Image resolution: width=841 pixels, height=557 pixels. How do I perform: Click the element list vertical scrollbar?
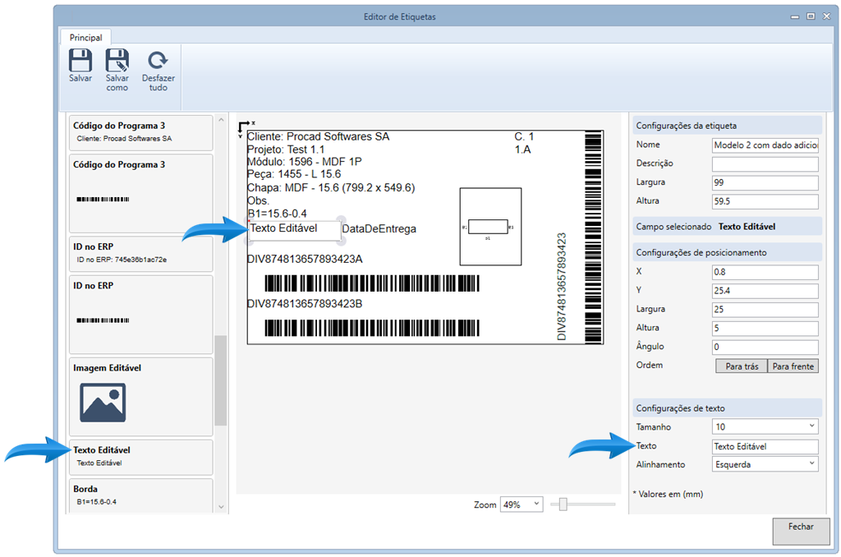point(220,380)
